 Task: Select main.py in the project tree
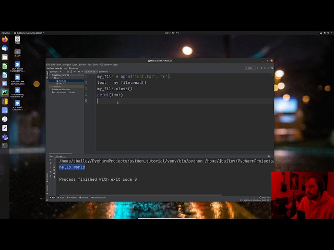[x=62, y=81]
